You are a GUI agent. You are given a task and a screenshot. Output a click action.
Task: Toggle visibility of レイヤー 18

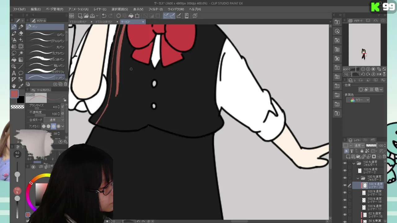(345, 200)
